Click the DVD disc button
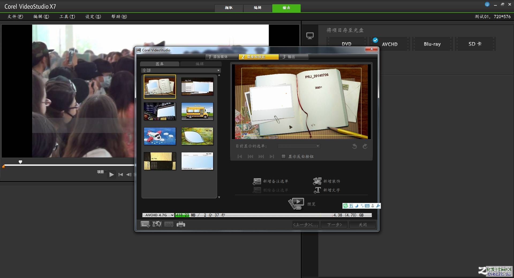The height and width of the screenshot is (278, 514). coord(346,44)
